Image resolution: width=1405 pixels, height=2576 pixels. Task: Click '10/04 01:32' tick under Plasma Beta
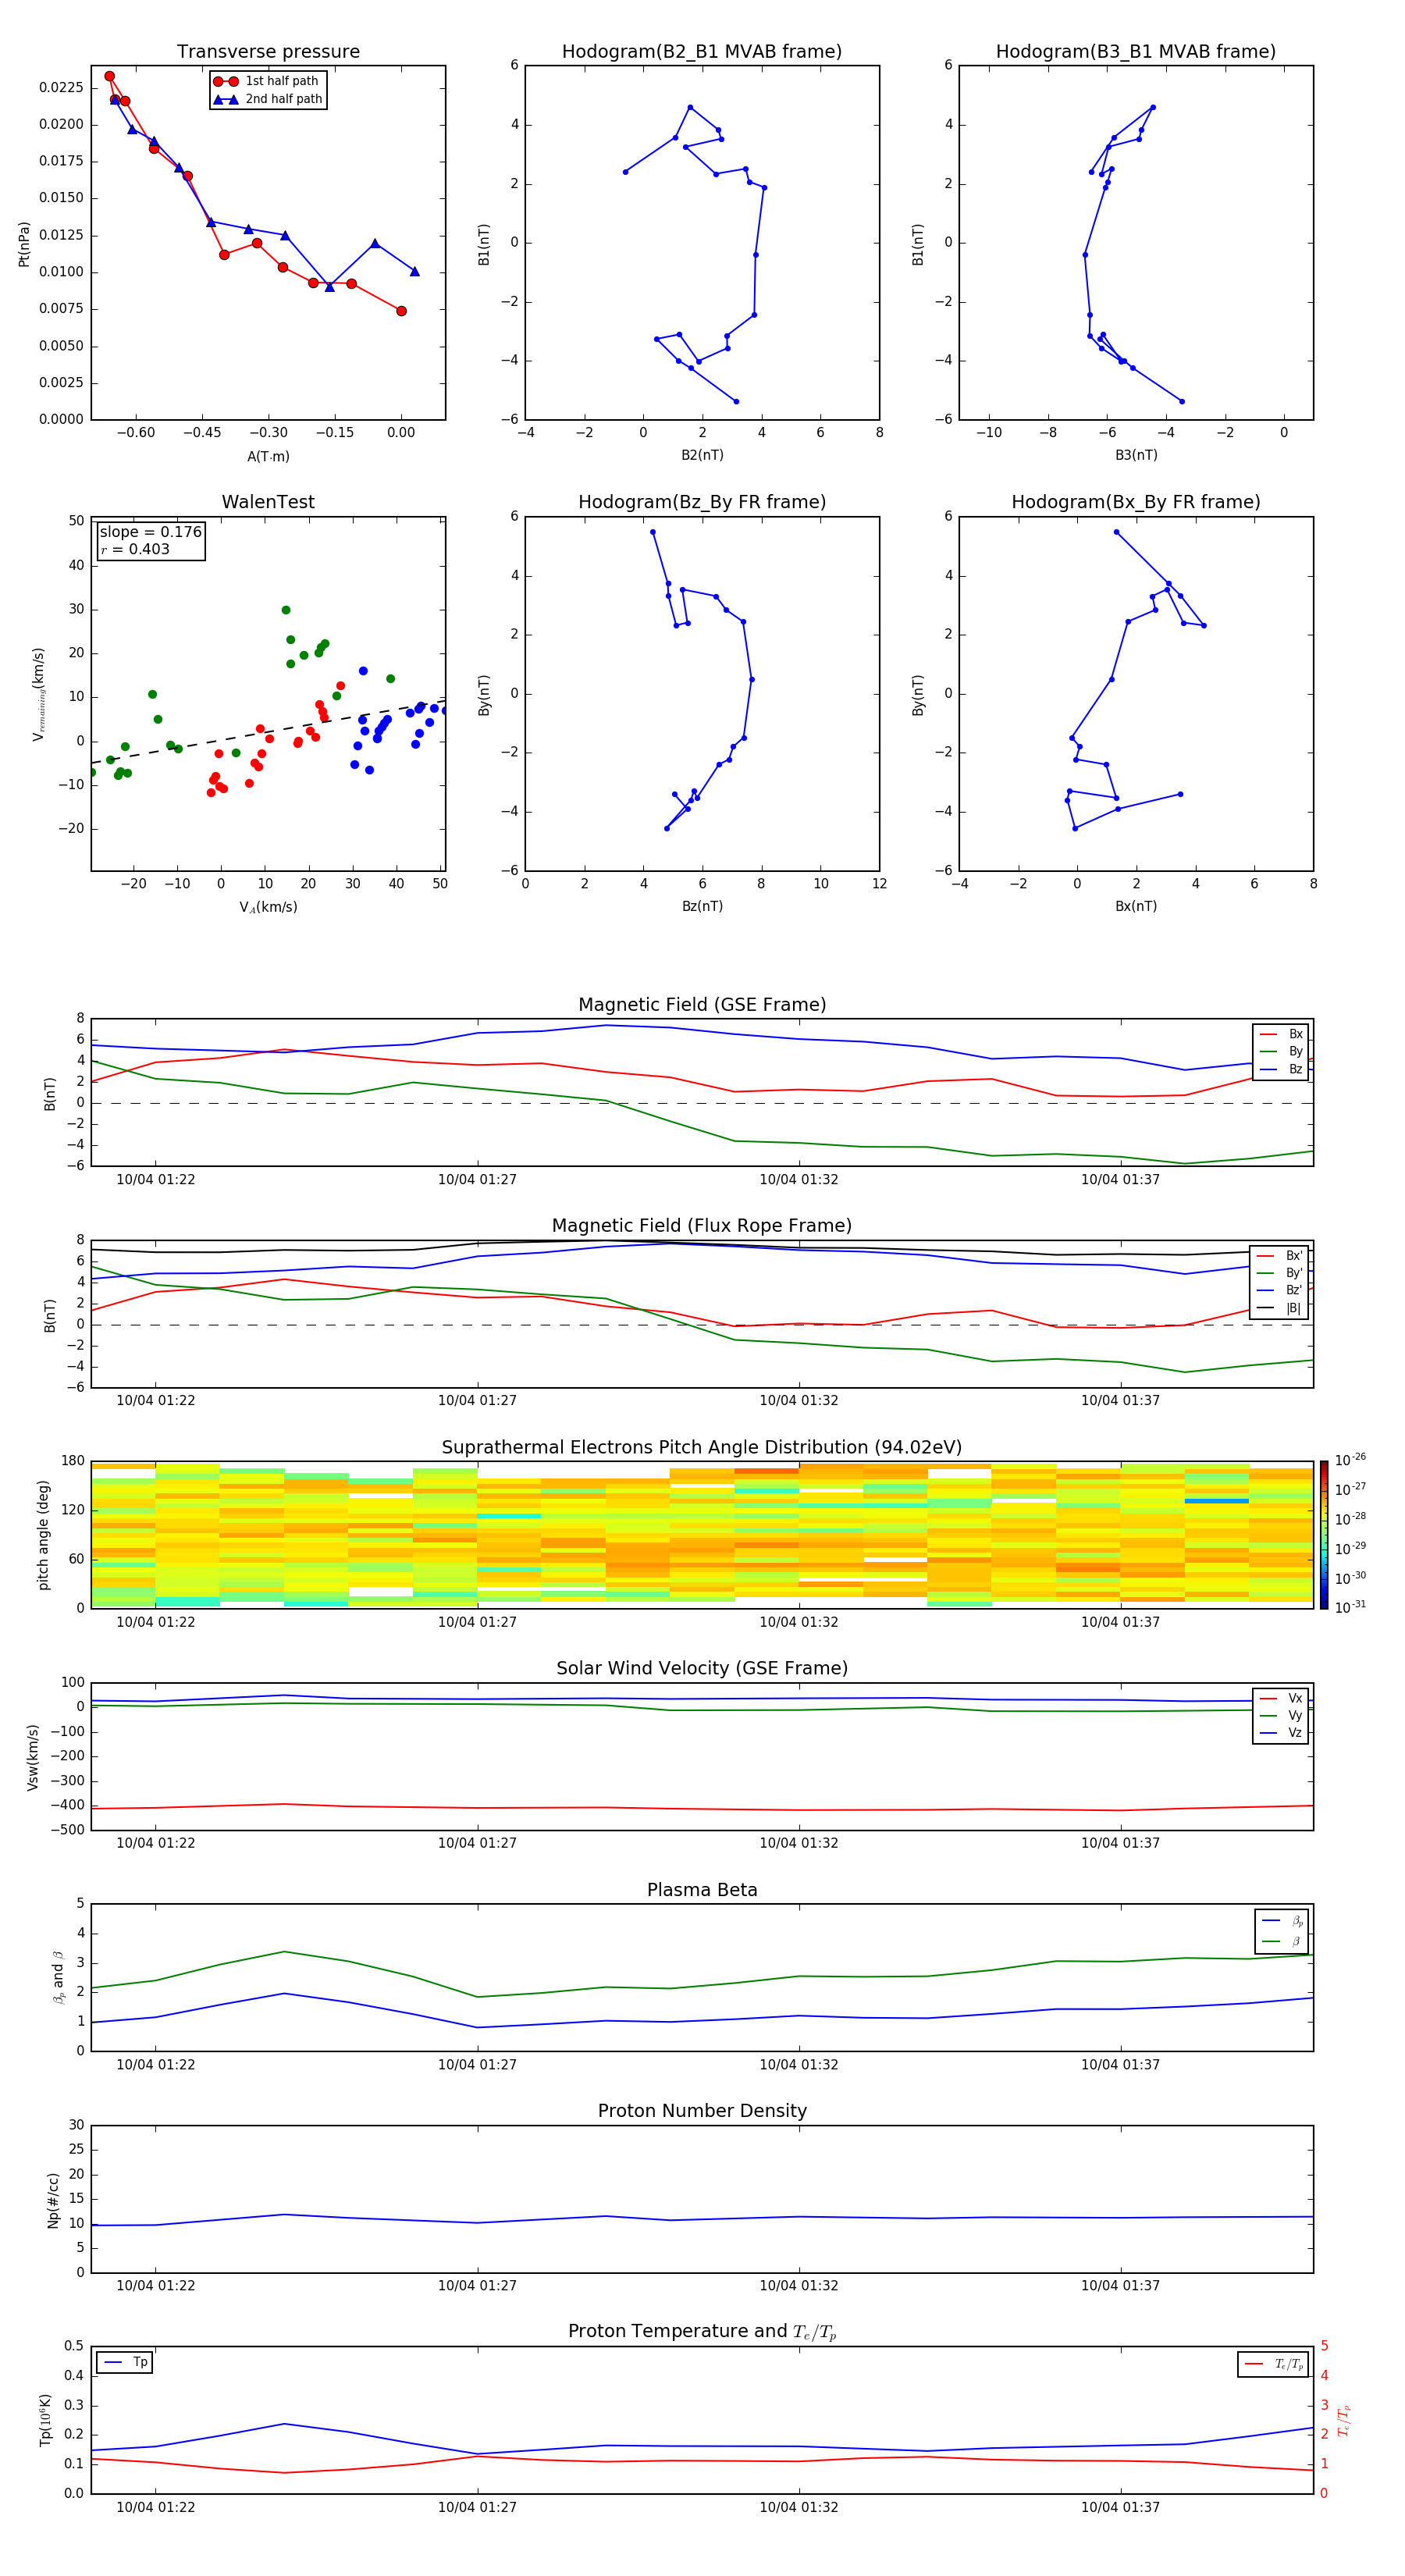pos(799,2065)
